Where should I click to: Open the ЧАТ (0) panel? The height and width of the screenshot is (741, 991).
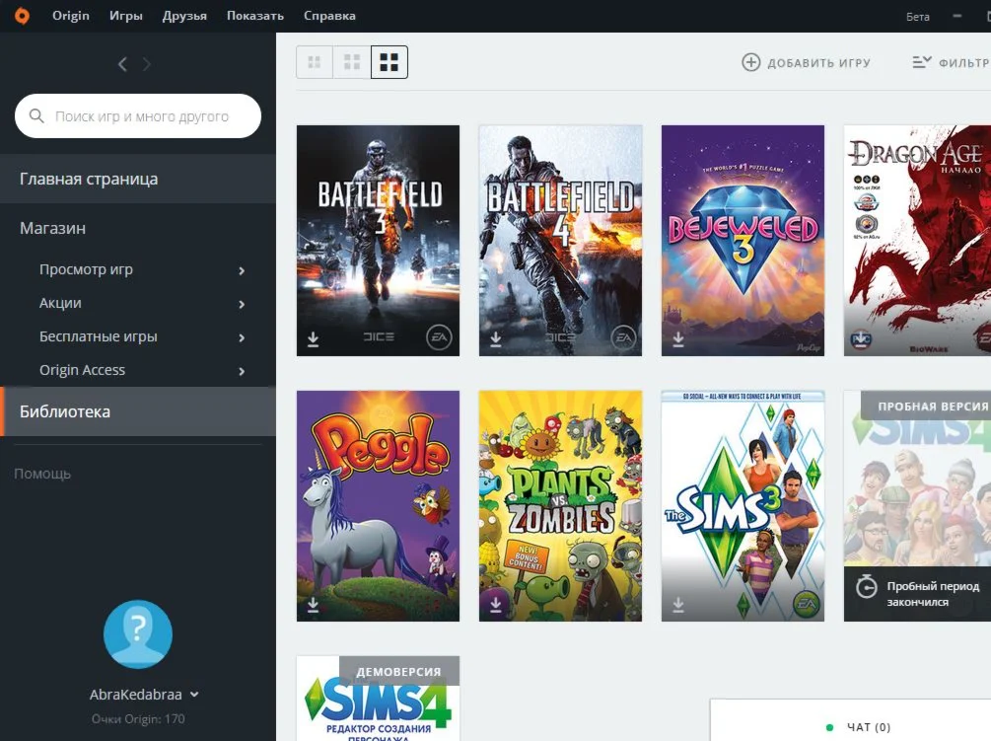pyautogui.click(x=869, y=727)
